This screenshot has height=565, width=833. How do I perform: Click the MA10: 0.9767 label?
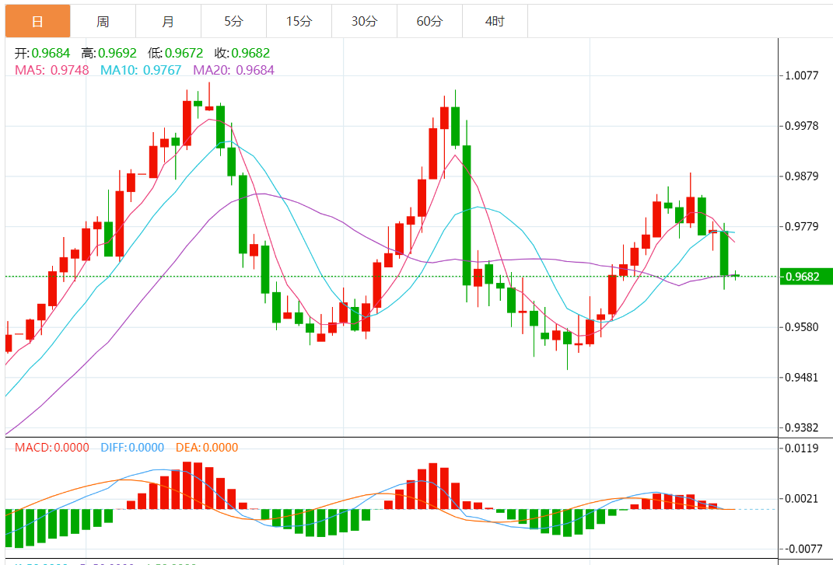pos(141,70)
